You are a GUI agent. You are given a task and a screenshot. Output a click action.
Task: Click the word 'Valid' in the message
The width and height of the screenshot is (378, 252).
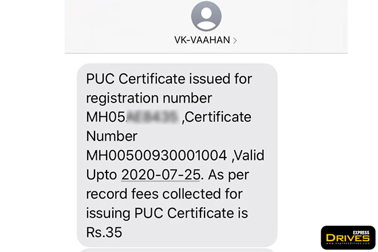click(248, 155)
